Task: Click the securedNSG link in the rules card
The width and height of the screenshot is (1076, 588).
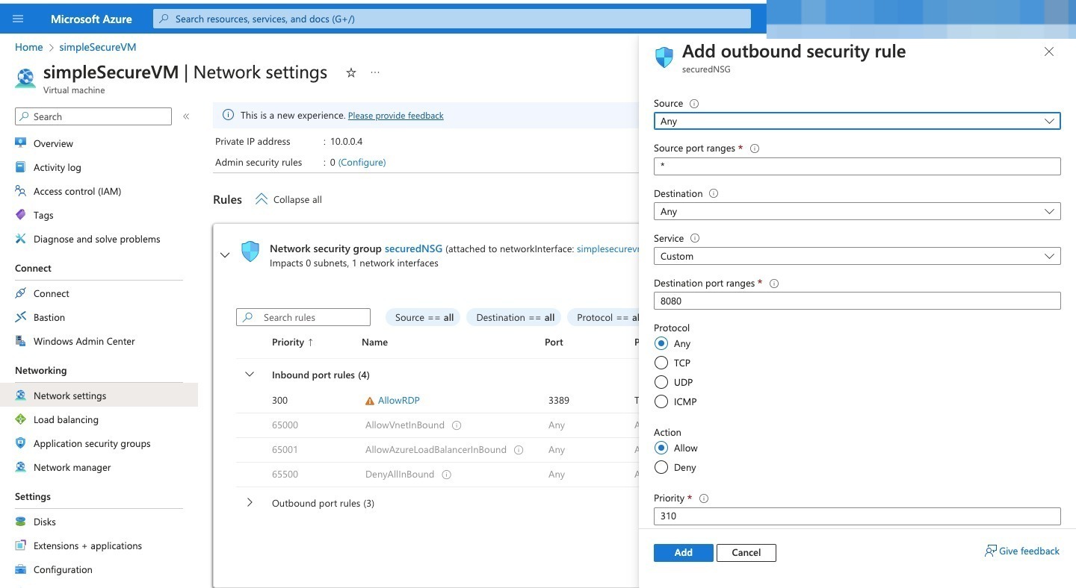Action: coord(413,248)
